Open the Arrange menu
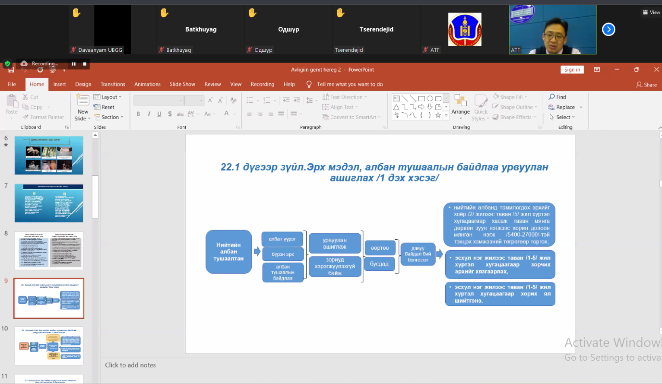 460,107
